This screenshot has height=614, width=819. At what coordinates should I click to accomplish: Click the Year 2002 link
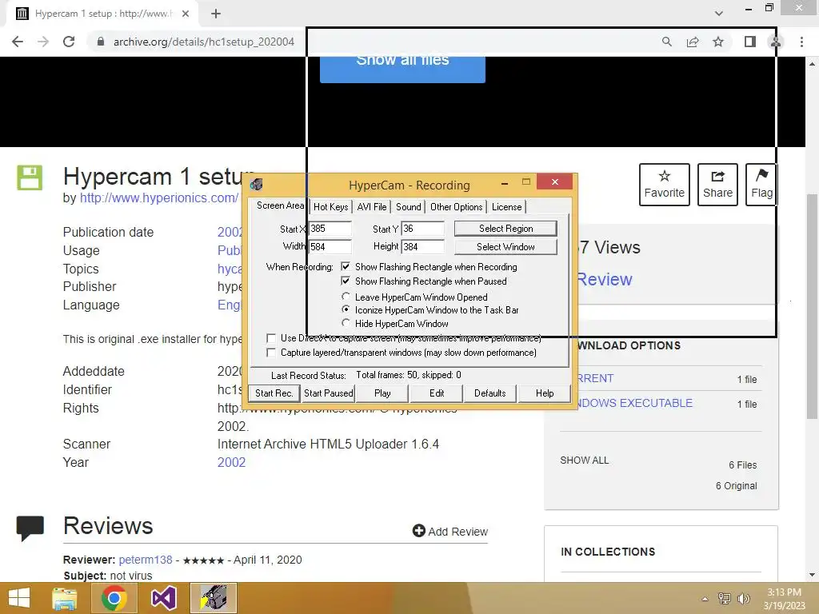click(231, 463)
